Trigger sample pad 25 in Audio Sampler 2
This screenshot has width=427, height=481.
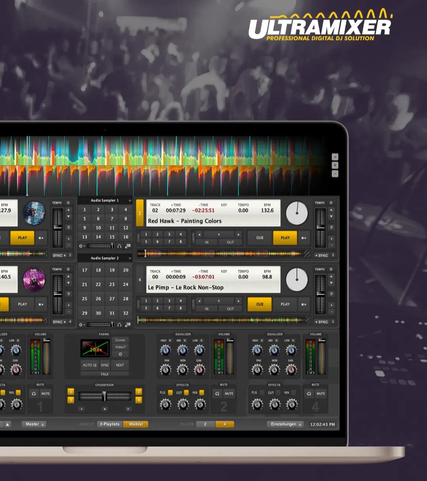click(85, 299)
